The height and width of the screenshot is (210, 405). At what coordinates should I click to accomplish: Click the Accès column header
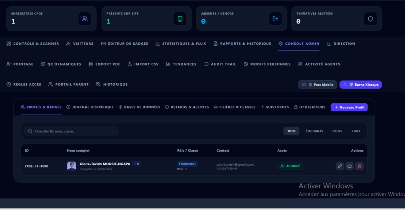point(282,150)
